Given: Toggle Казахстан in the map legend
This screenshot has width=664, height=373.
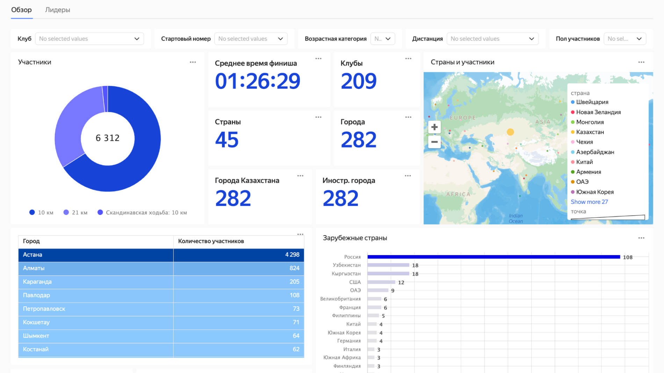Looking at the screenshot, I should click(590, 132).
